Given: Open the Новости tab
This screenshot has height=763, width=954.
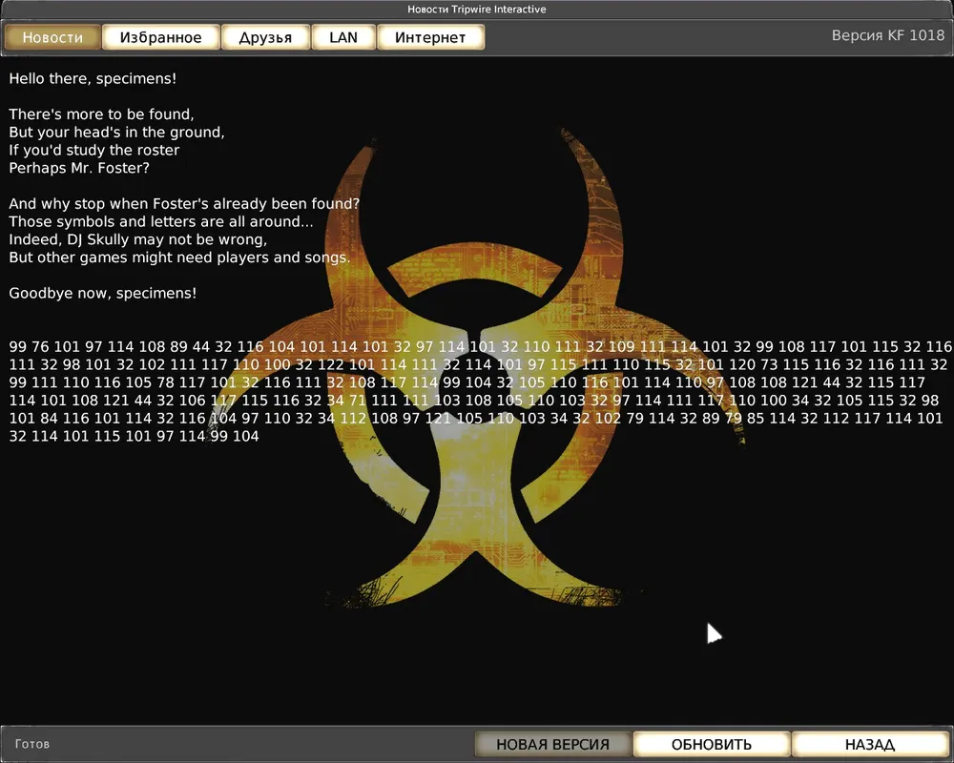Looking at the screenshot, I should pos(52,37).
